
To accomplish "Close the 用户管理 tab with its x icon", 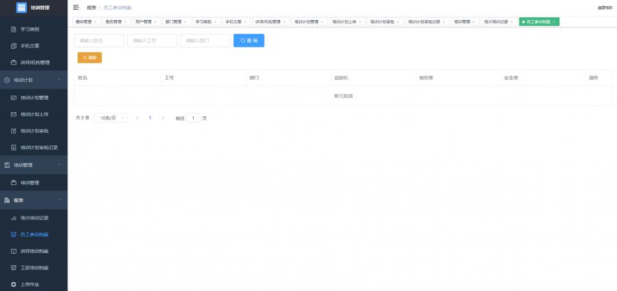I will 155,22.
